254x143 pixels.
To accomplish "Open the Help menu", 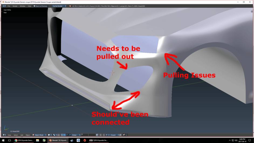I will point(29,6).
